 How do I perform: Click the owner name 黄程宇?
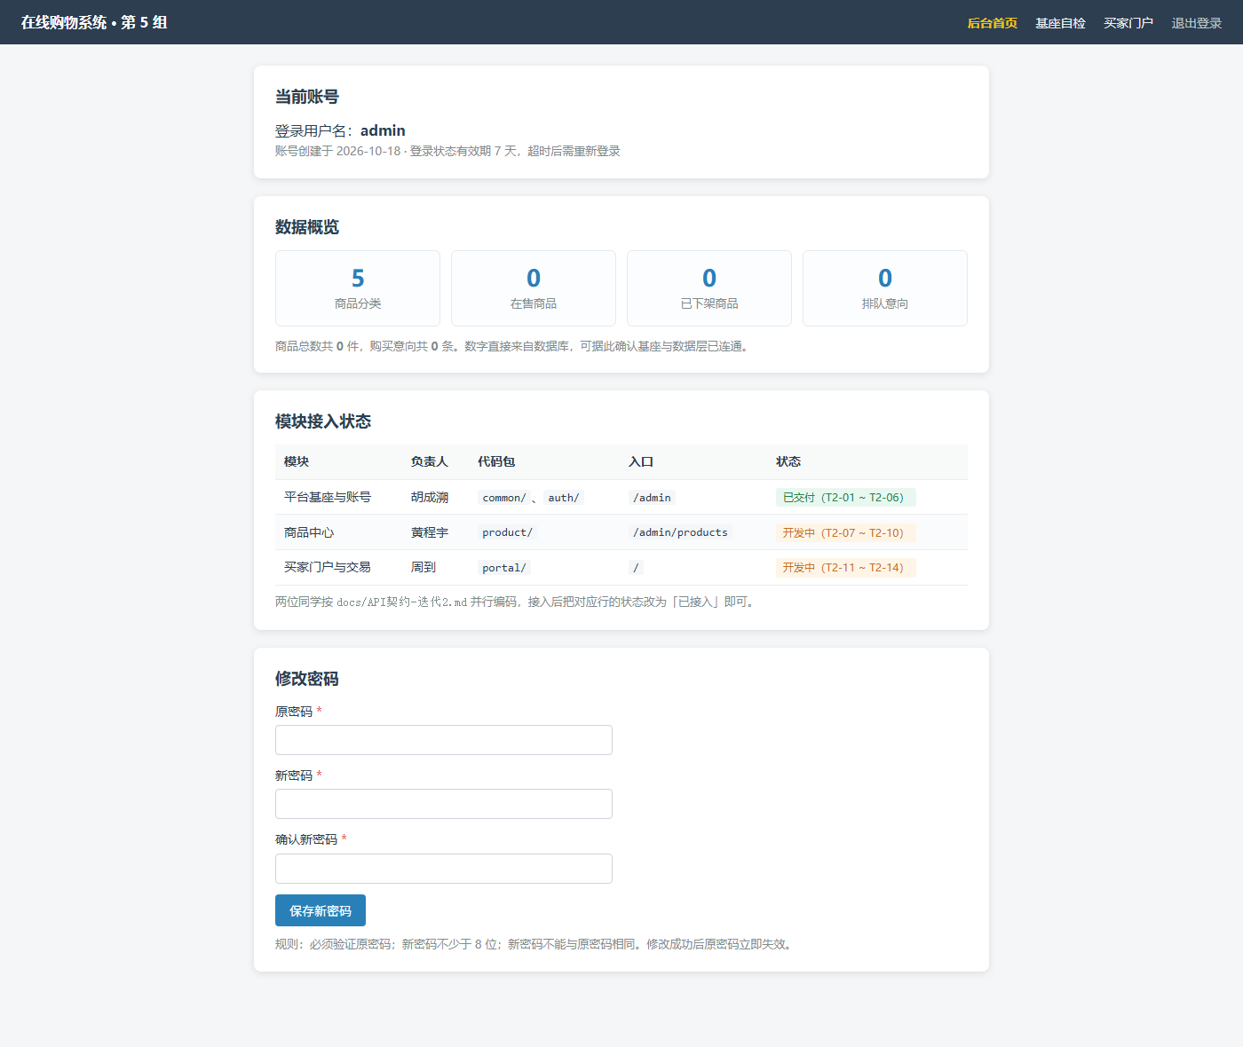tap(430, 532)
